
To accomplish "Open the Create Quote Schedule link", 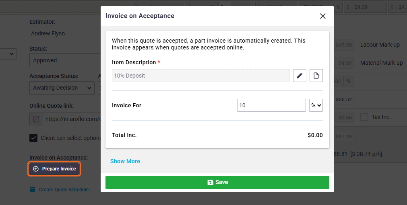I will tap(64, 190).
